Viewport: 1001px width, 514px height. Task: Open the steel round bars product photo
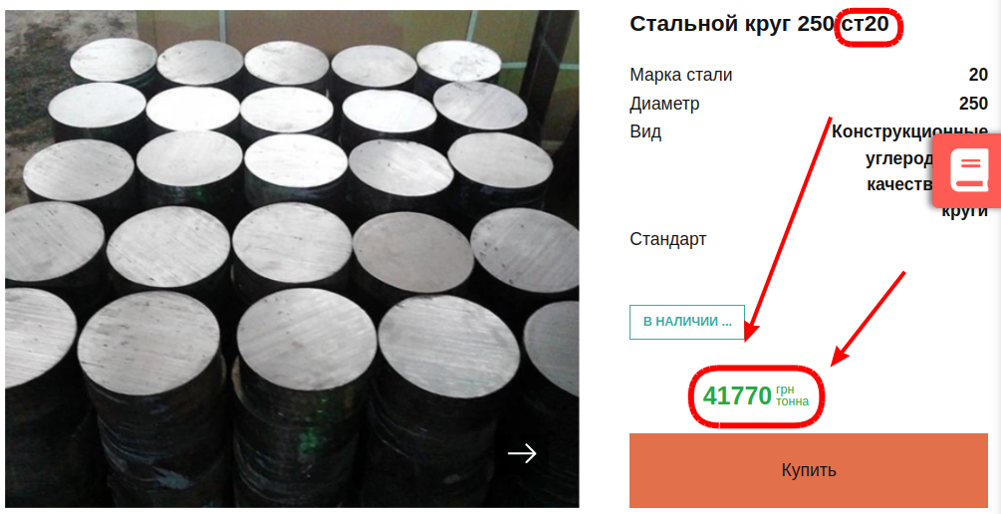coord(292,259)
